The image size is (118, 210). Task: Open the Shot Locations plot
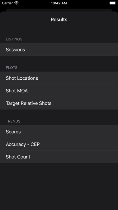pyautogui.click(x=59, y=78)
